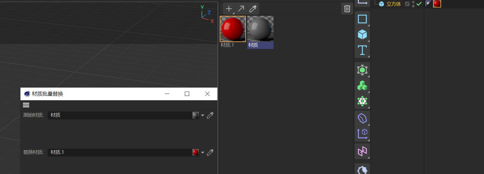Toggle visibility dots for 立方体
The height and width of the screenshot is (174, 484).
[x=413, y=4]
